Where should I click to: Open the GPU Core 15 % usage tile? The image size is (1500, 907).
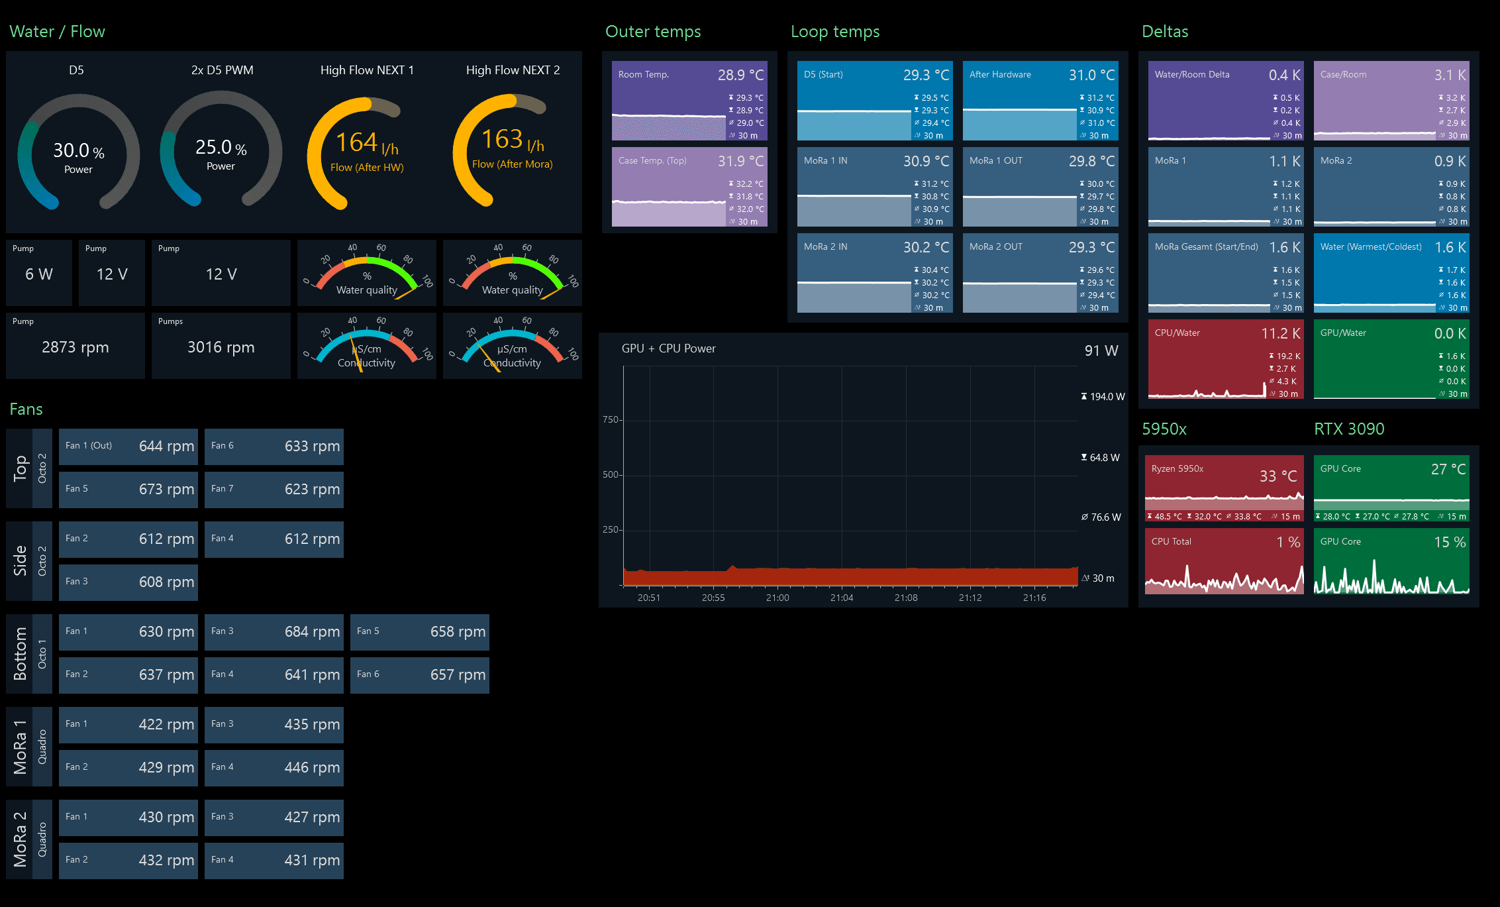[1391, 561]
